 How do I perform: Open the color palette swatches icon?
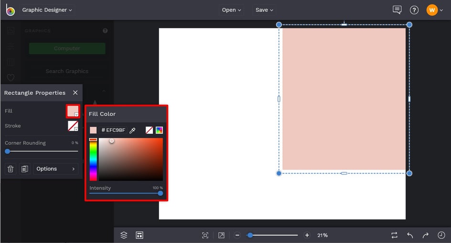(x=159, y=130)
